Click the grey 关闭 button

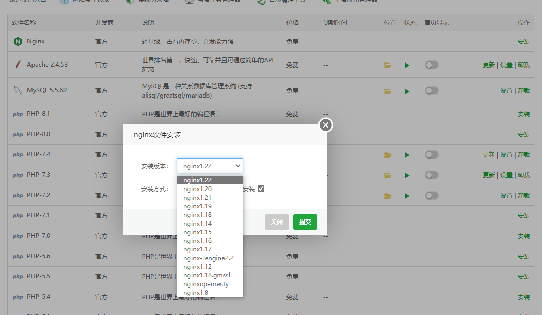pyautogui.click(x=276, y=222)
